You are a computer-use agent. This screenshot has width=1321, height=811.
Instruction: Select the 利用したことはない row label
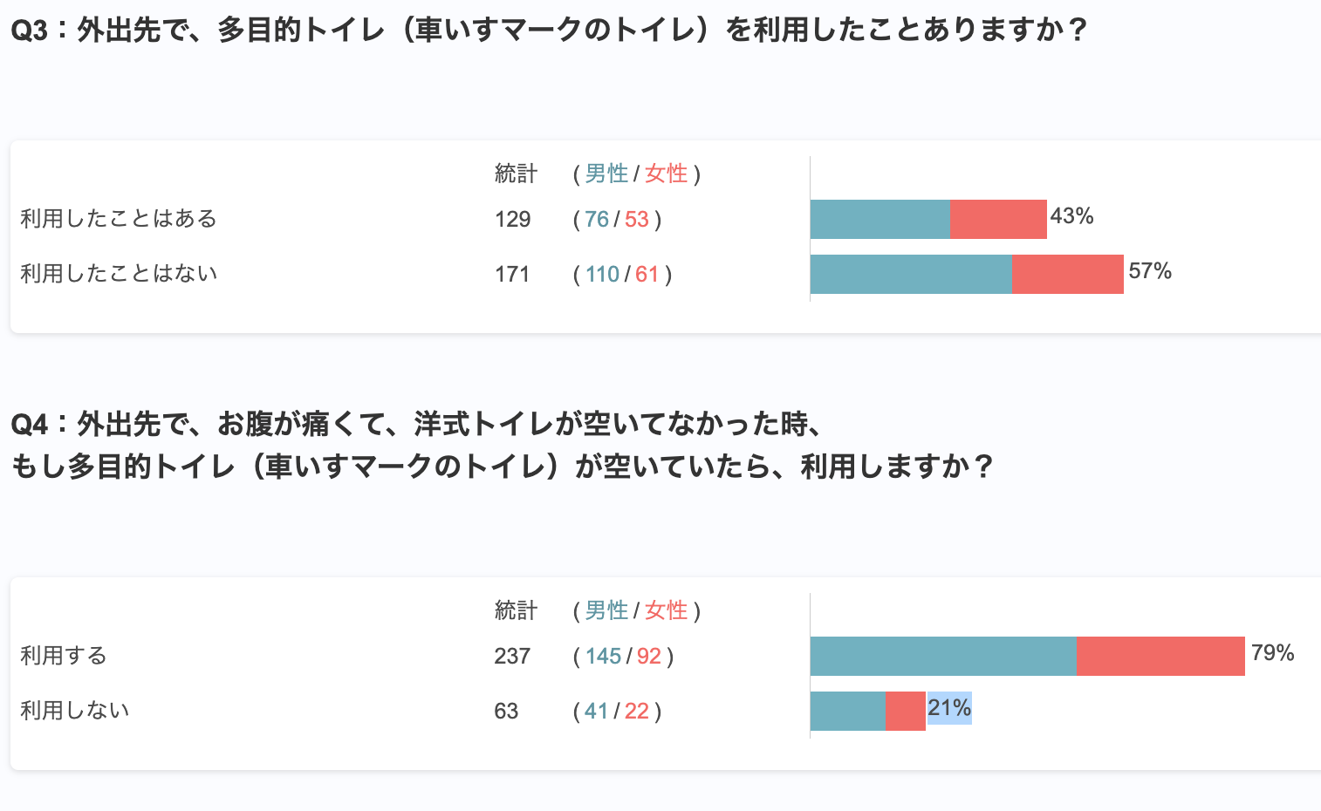click(x=119, y=274)
